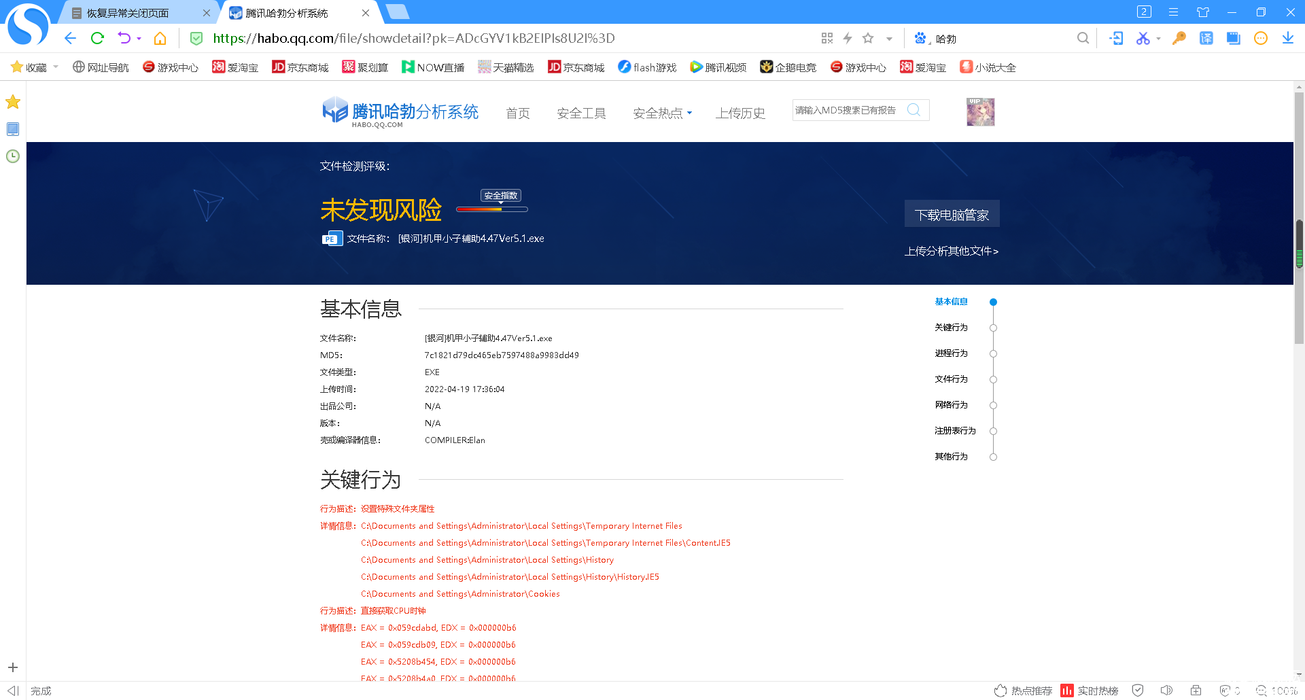Click the Baidu paw search engine icon
The image size is (1305, 700).
point(920,39)
